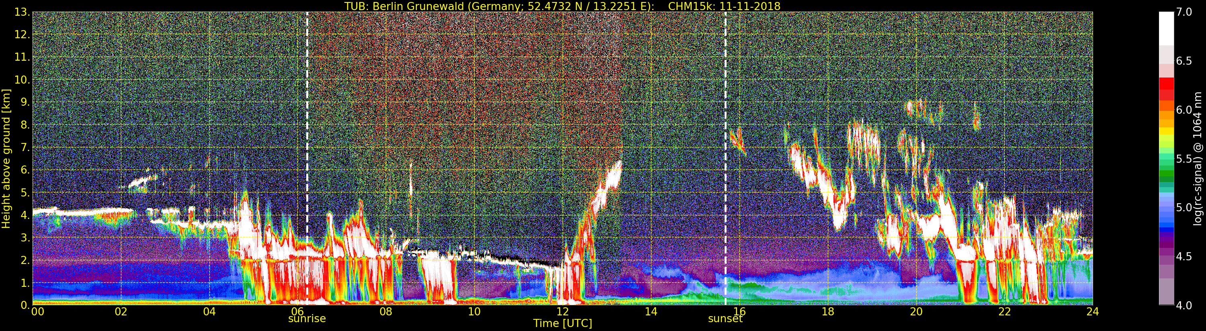Click the 'sunrise' label below the time axis
Image resolution: width=1206 pixels, height=331 pixels.
tap(307, 319)
